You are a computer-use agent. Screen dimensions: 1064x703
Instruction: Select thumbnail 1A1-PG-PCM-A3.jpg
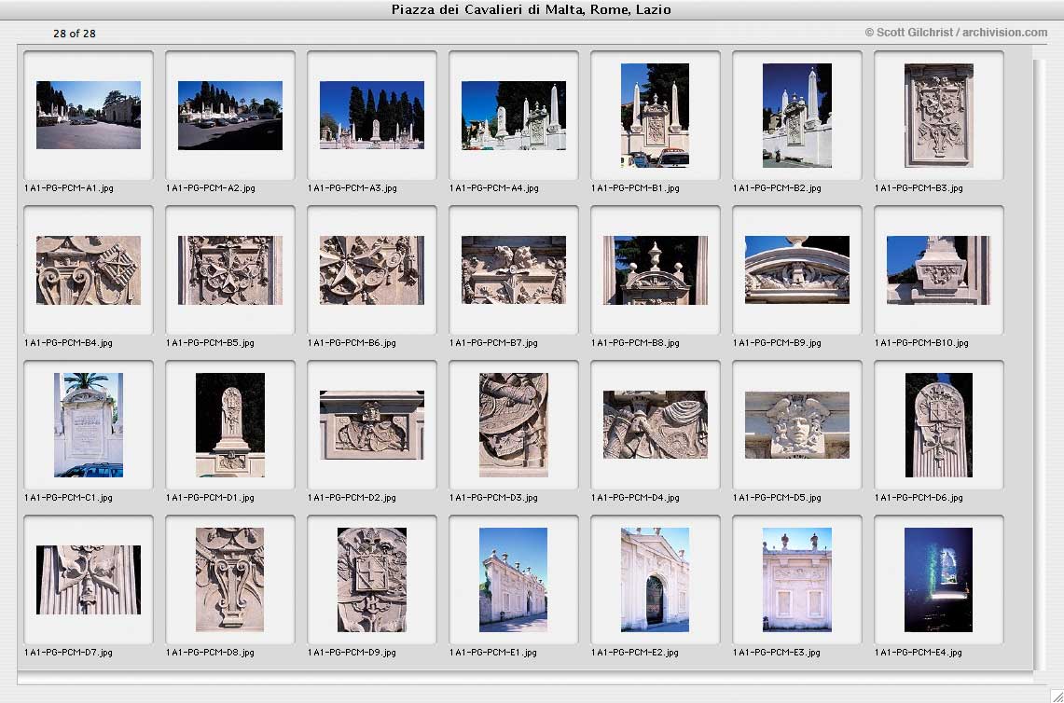[x=372, y=116]
